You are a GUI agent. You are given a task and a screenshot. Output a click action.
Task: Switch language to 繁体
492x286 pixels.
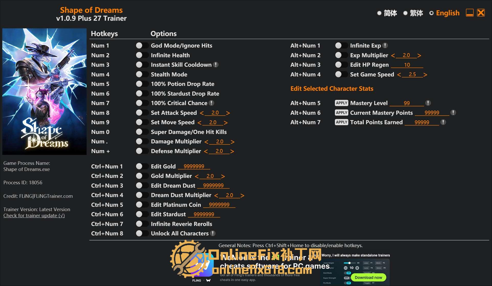coord(405,13)
